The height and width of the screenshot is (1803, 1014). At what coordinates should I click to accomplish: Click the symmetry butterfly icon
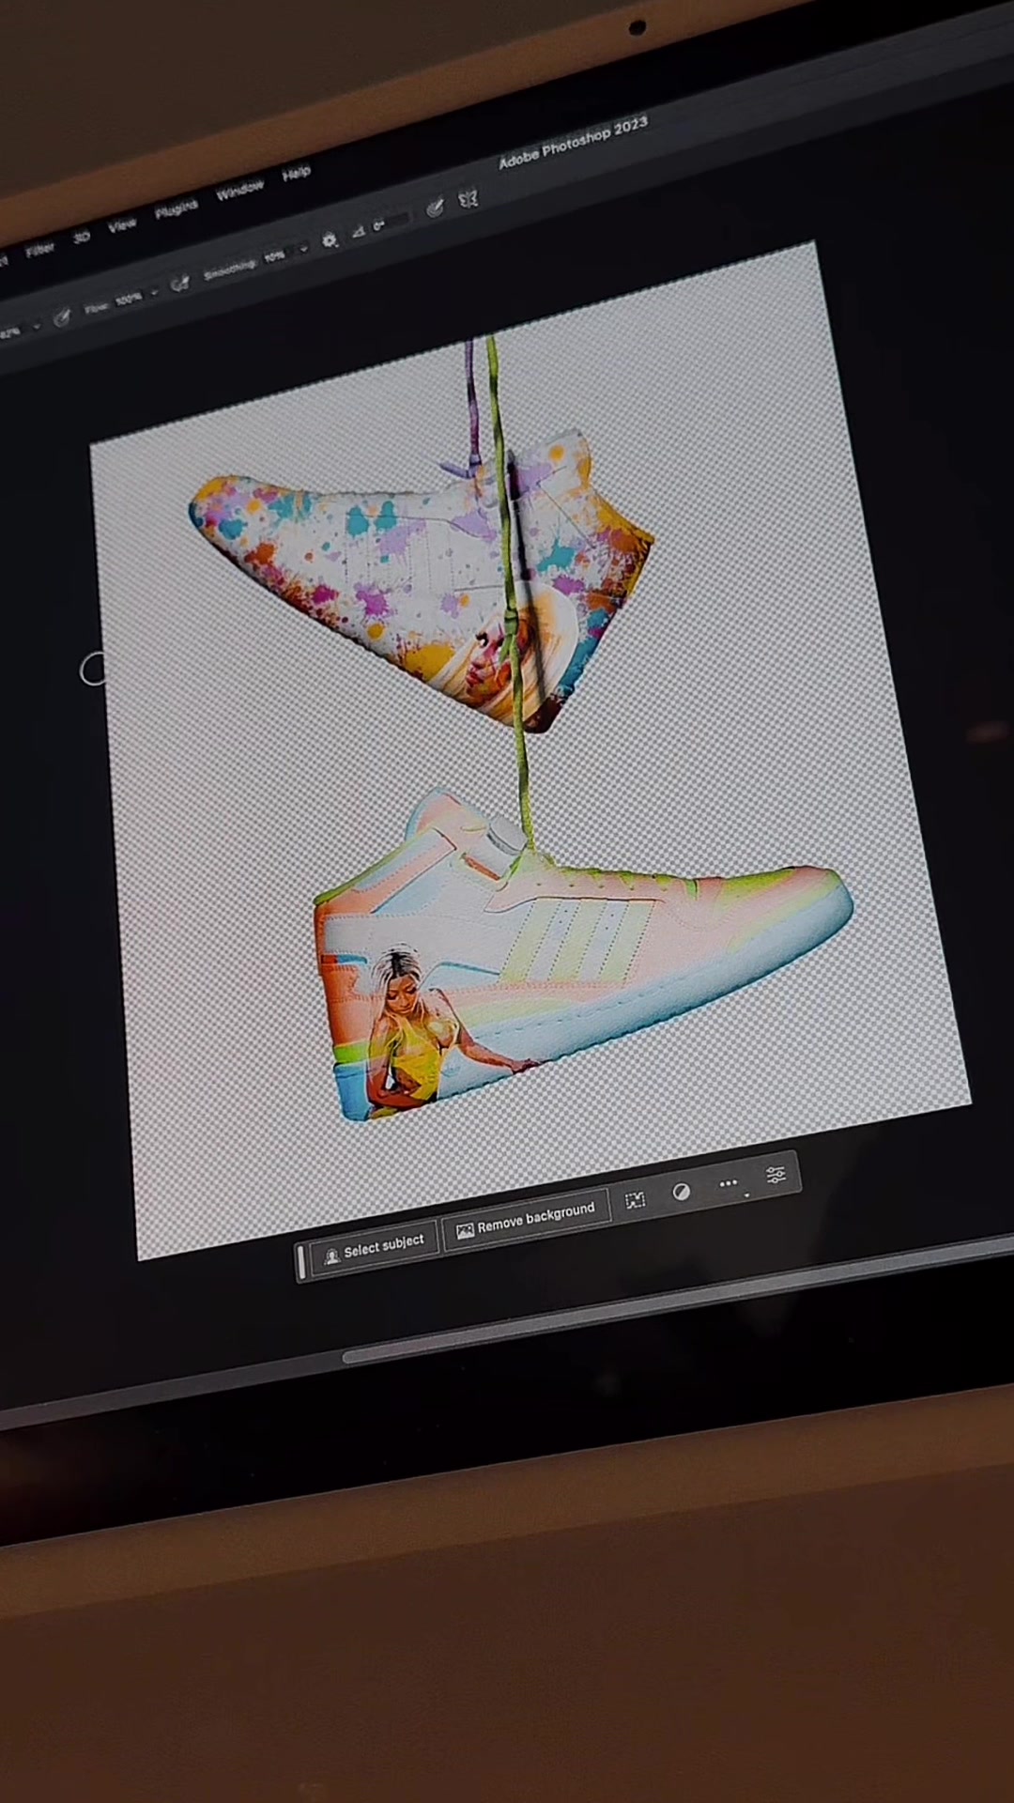tap(468, 199)
